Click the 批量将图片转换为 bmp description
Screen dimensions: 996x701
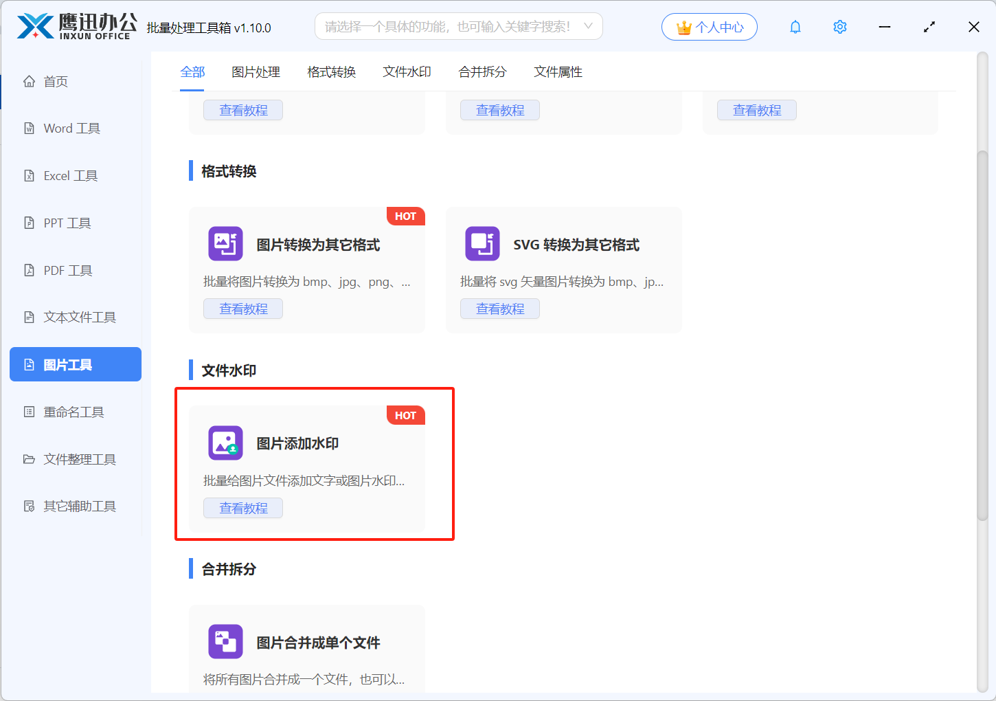tap(307, 282)
